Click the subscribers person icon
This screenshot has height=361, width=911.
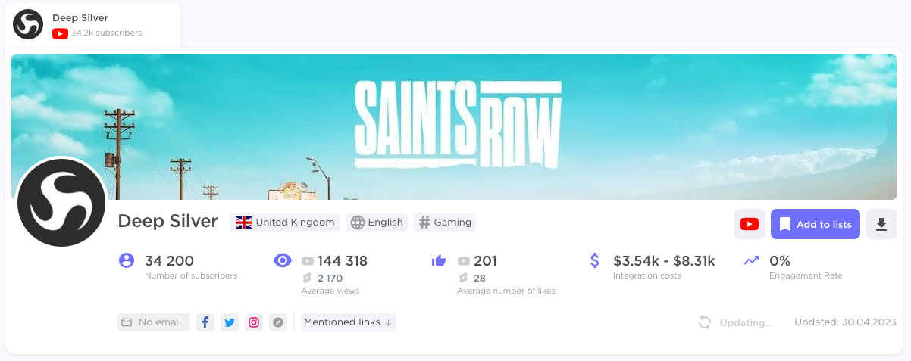click(x=127, y=261)
